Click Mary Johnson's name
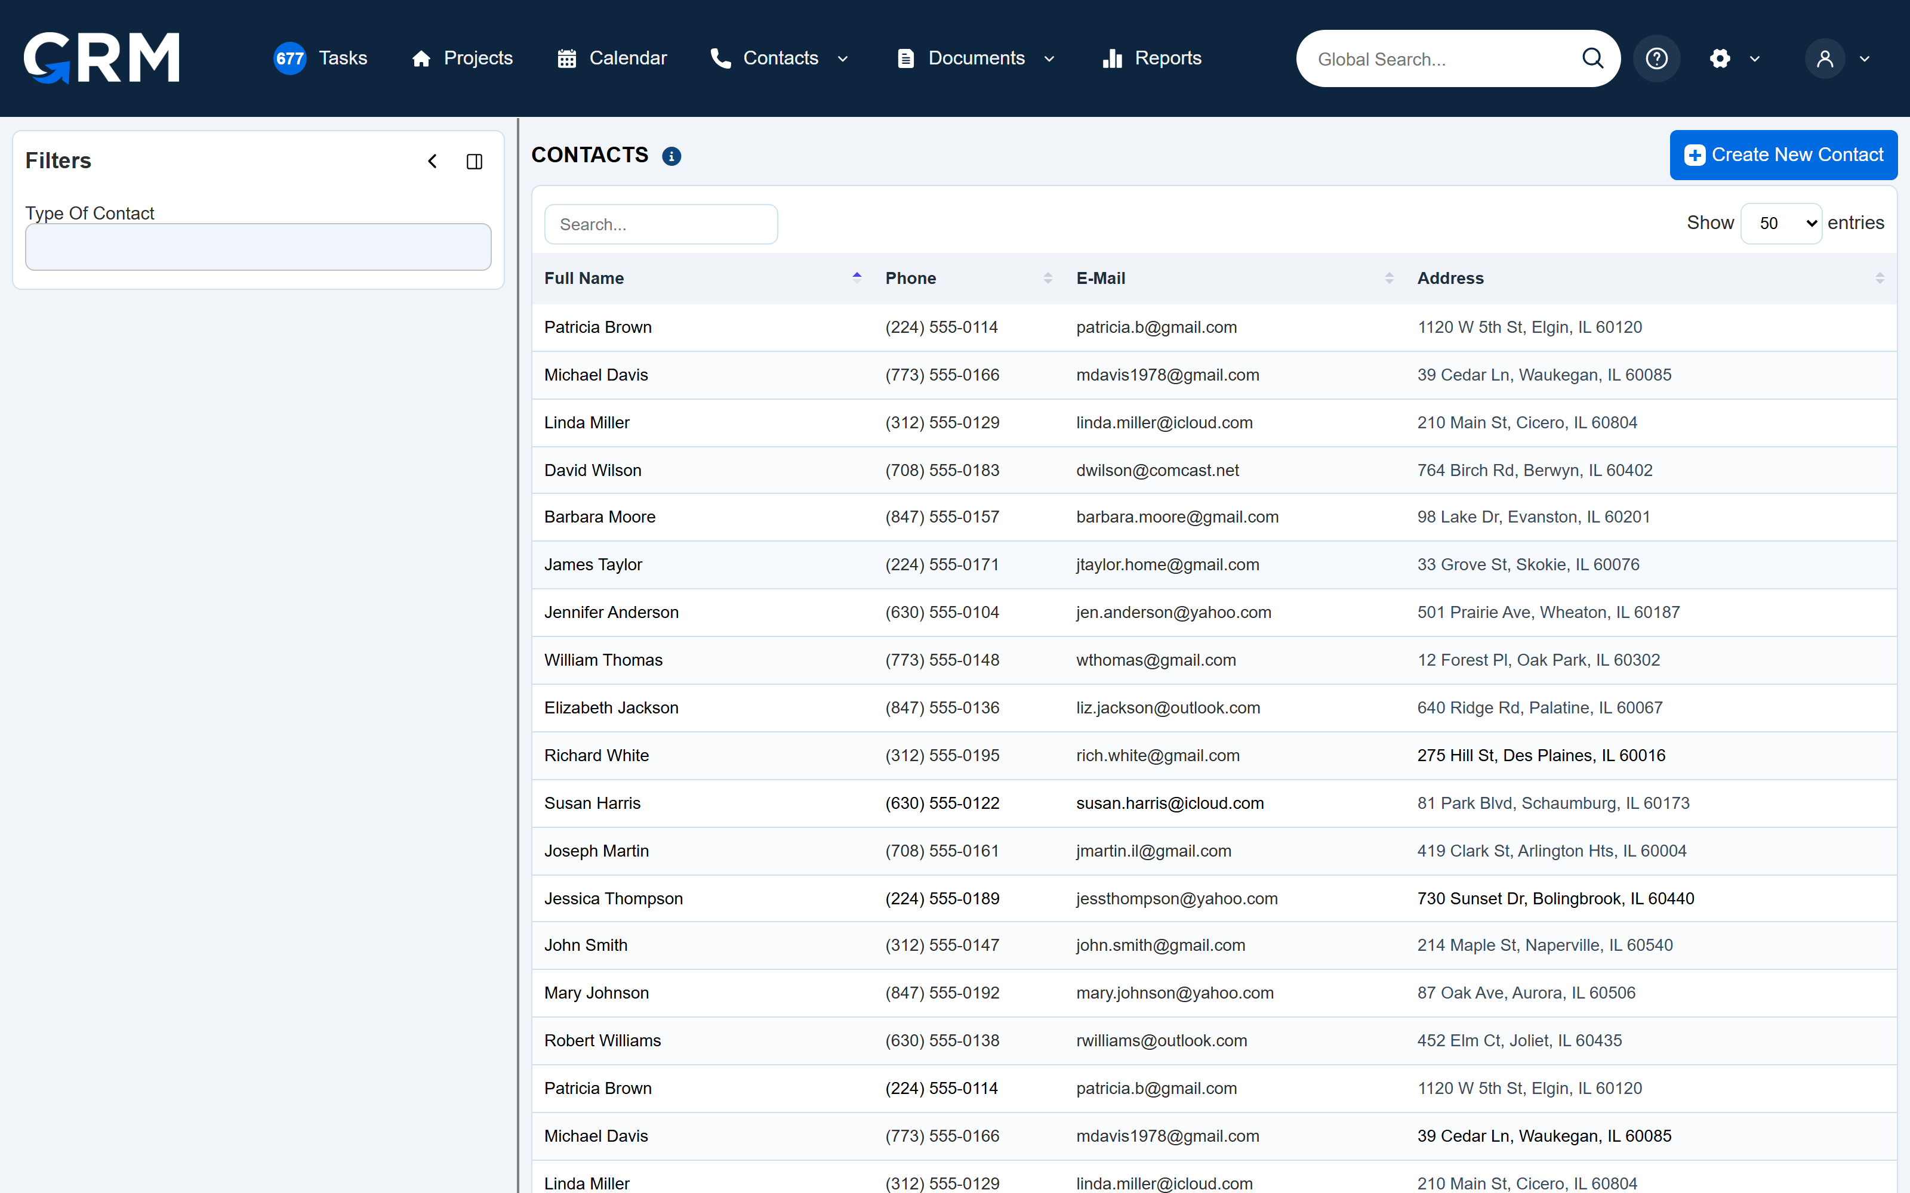The height and width of the screenshot is (1193, 1910). click(x=596, y=993)
